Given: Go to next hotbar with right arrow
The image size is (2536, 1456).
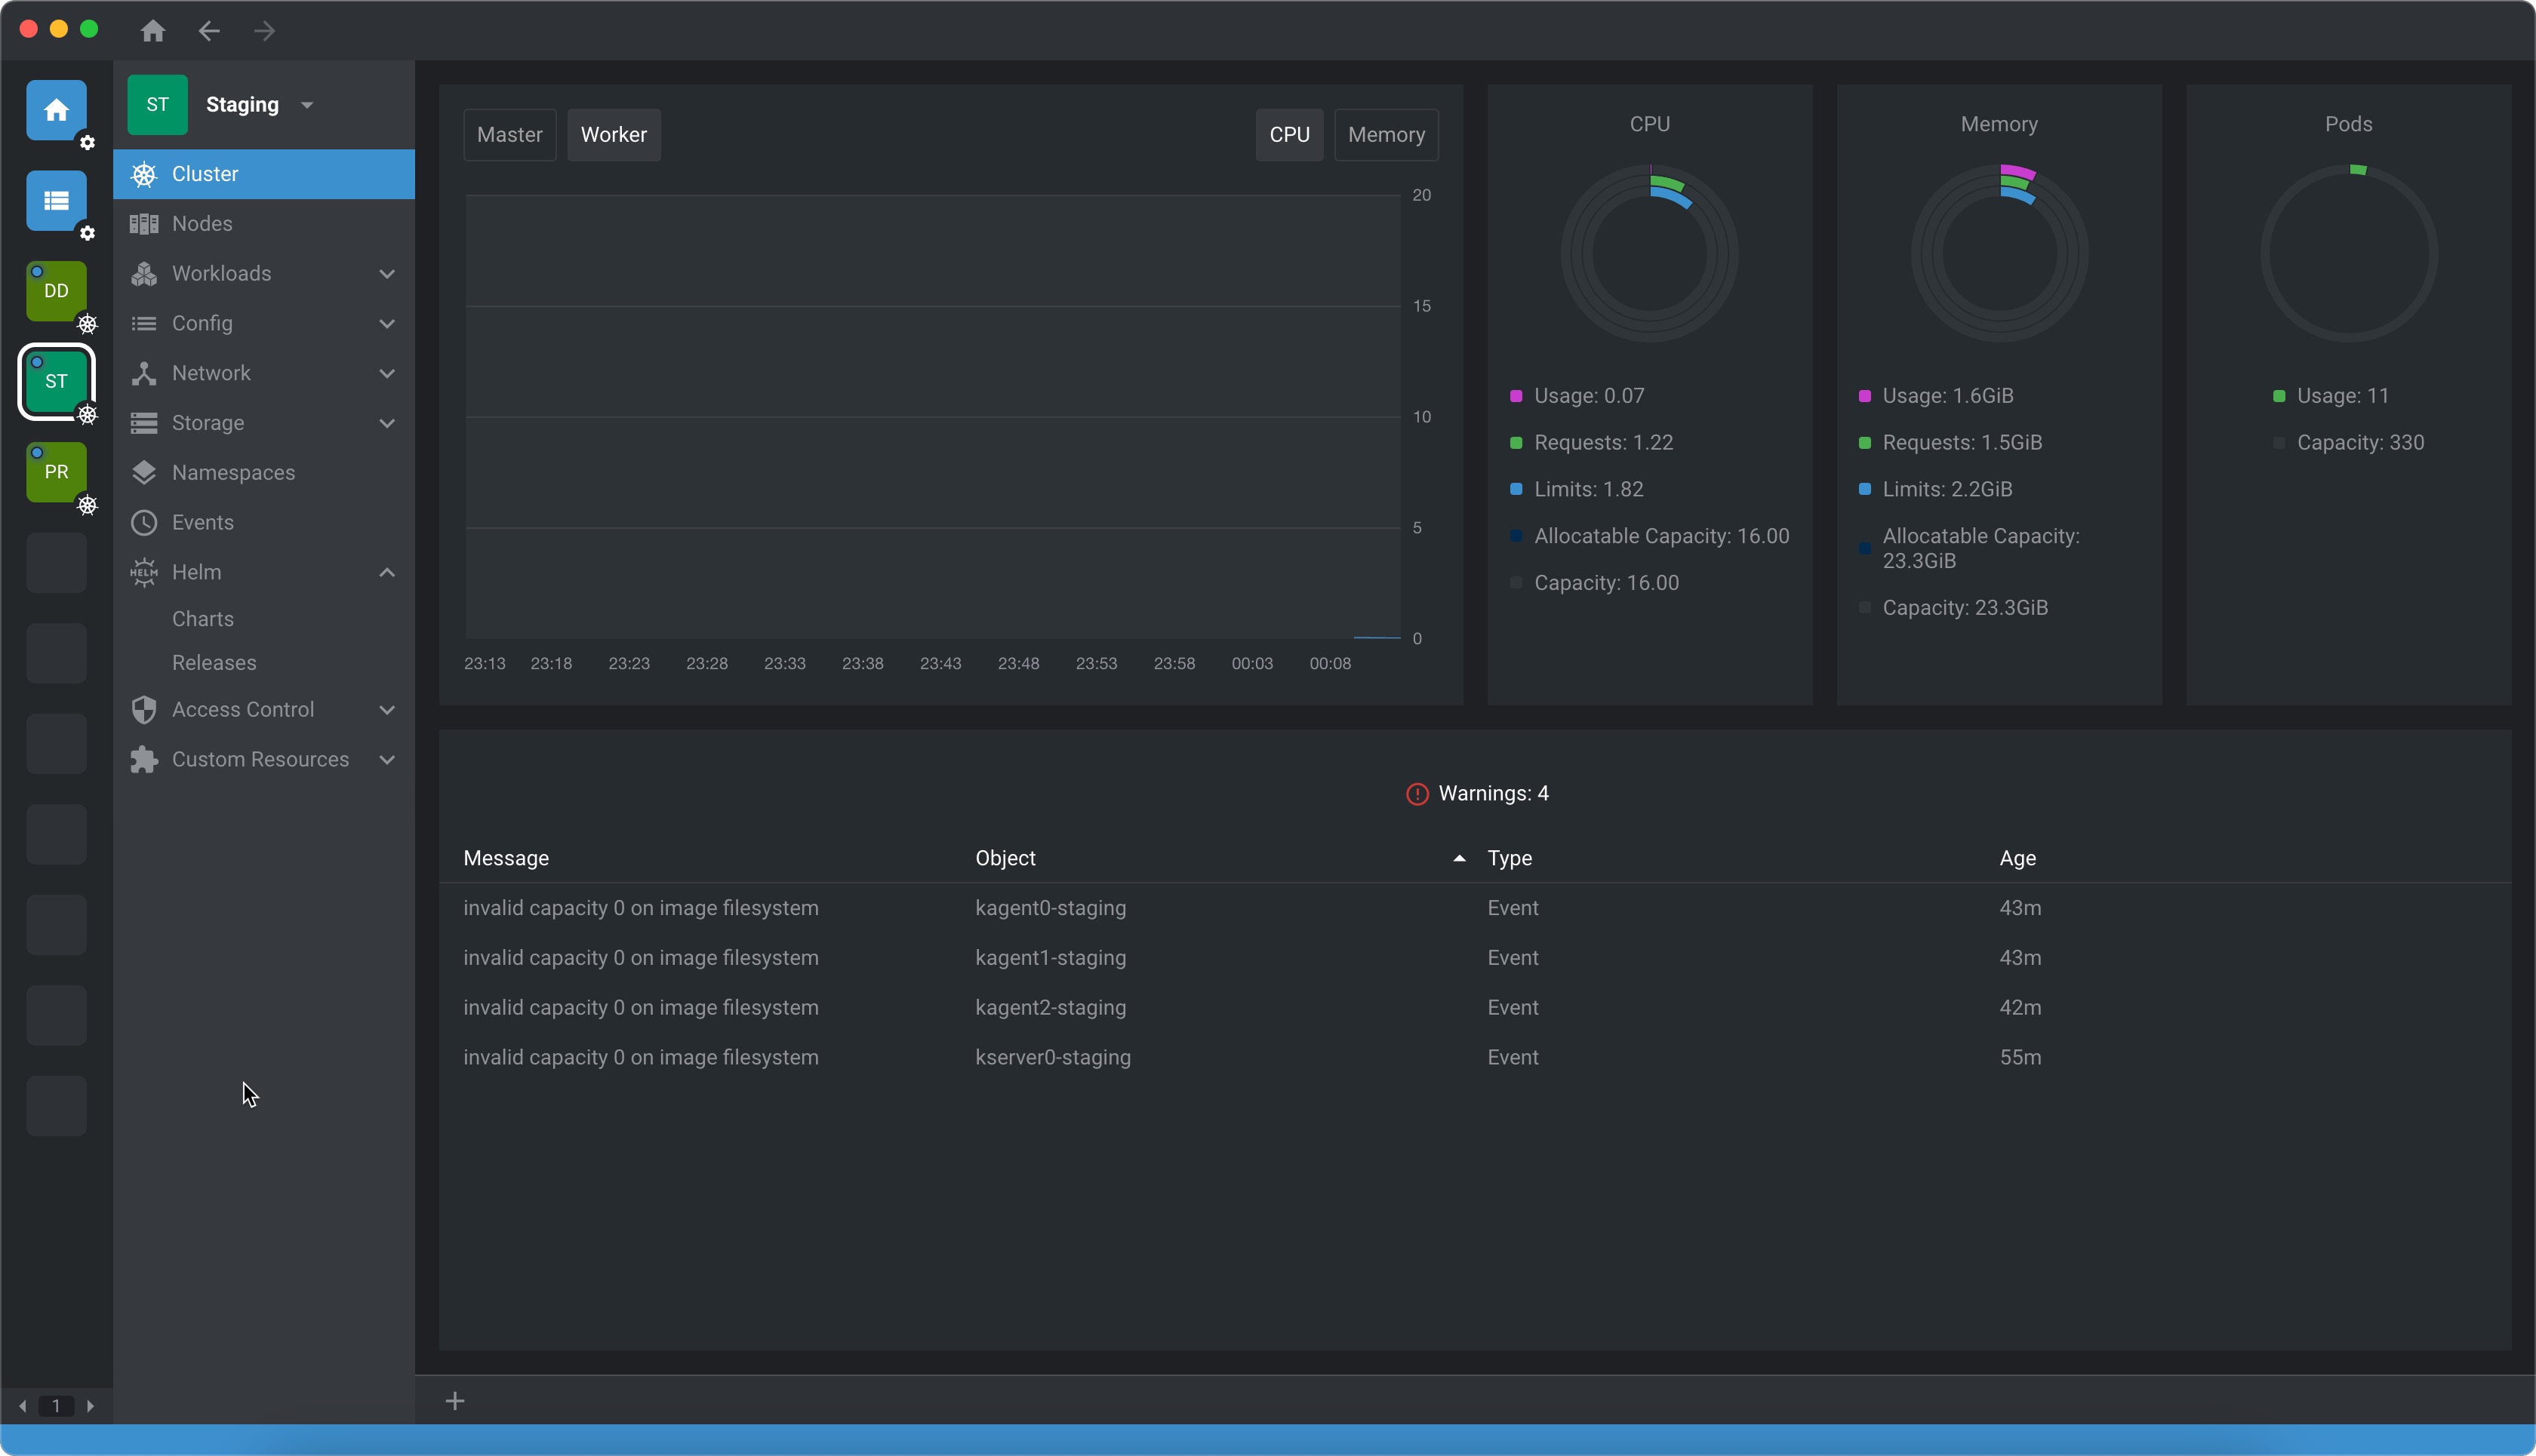Looking at the screenshot, I should coord(90,1406).
